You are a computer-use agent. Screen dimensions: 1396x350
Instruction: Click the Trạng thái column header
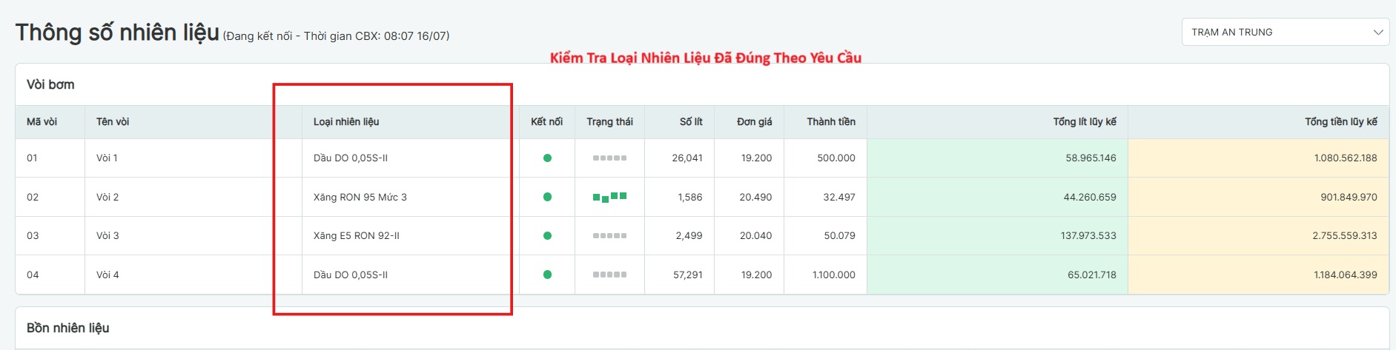609,121
